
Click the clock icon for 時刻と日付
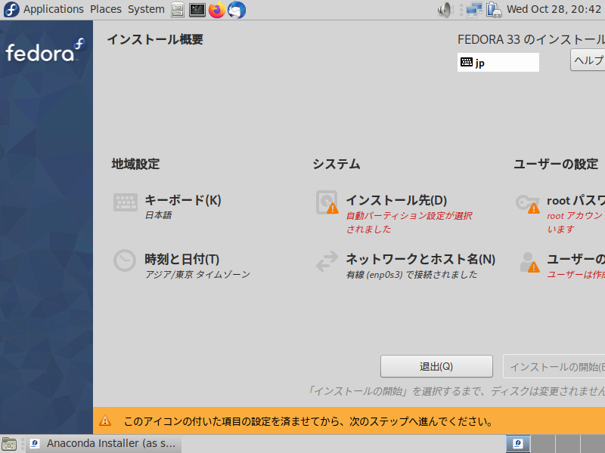tap(125, 260)
